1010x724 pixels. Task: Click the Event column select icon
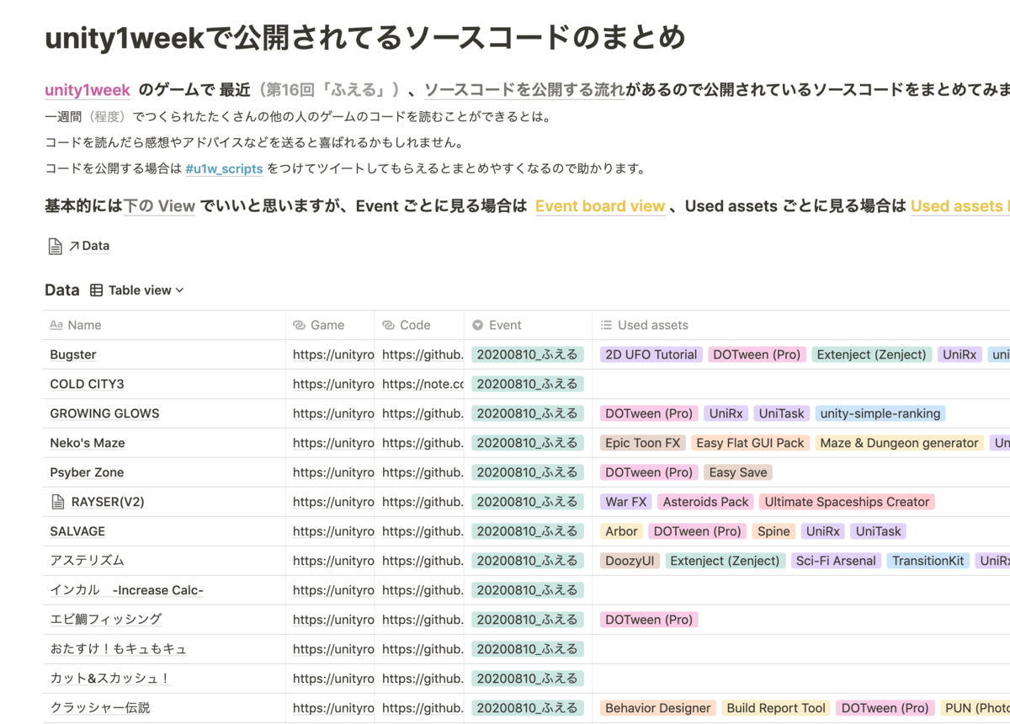tap(477, 325)
